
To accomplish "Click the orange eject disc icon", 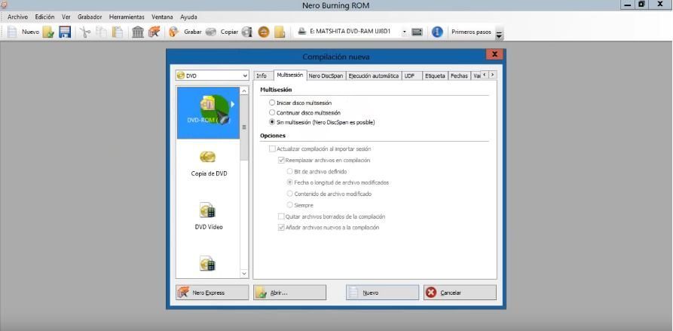I will click(264, 32).
